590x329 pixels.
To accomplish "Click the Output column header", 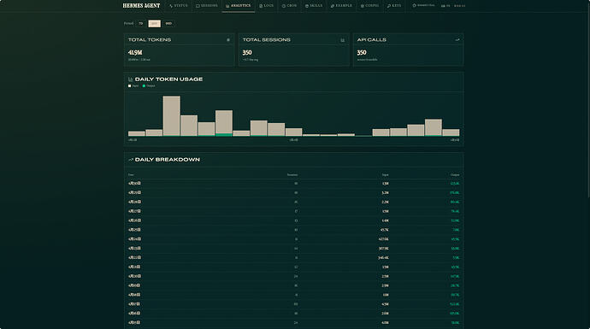I will tap(455, 175).
